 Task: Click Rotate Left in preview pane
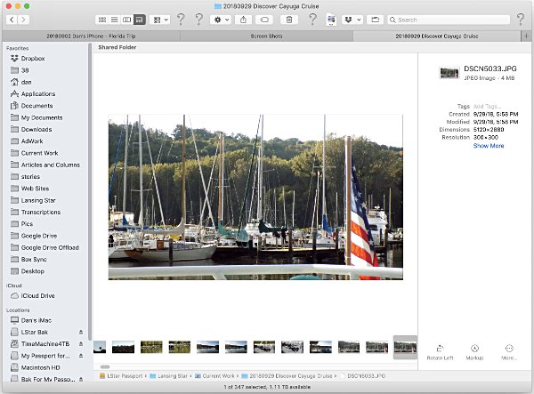pyautogui.click(x=441, y=350)
